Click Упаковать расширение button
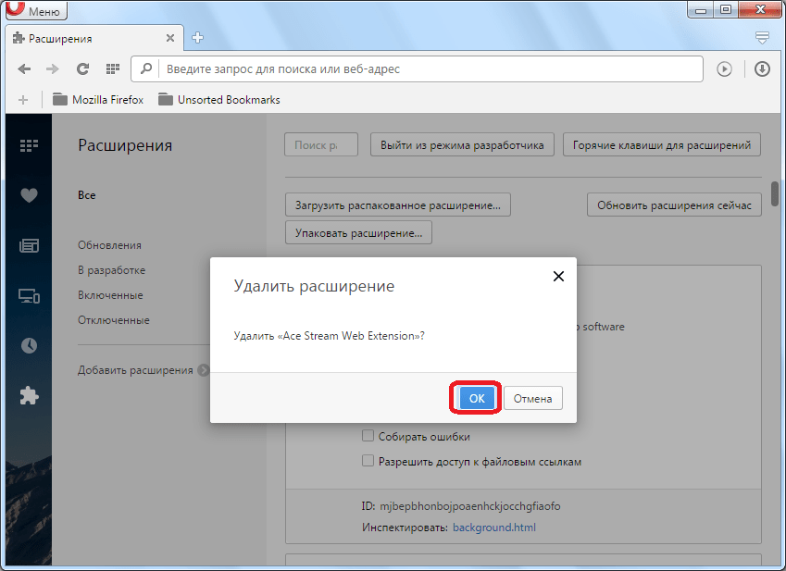This screenshot has width=786, height=571. coord(358,233)
